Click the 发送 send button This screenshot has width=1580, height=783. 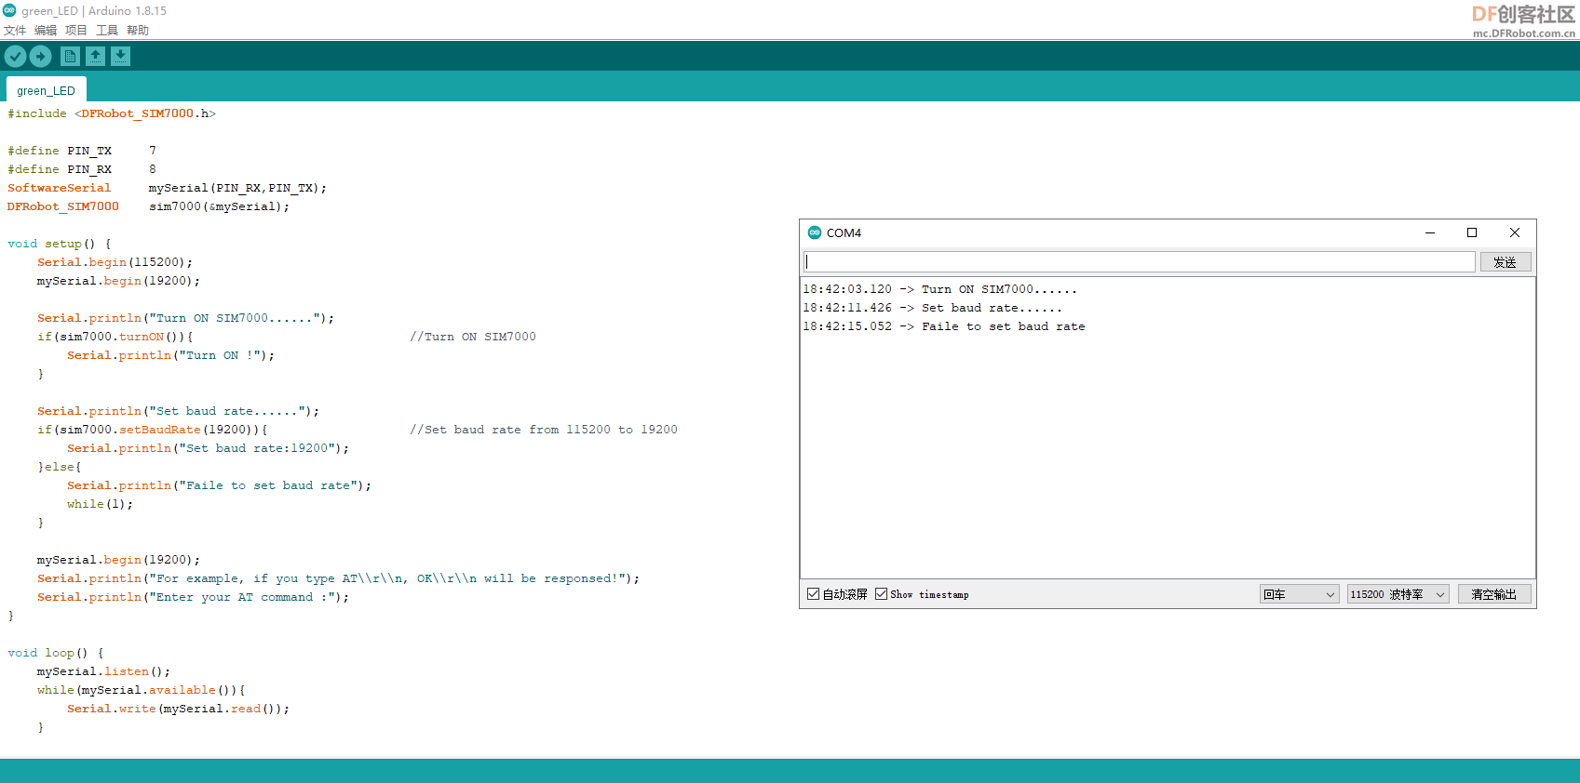pyautogui.click(x=1506, y=262)
